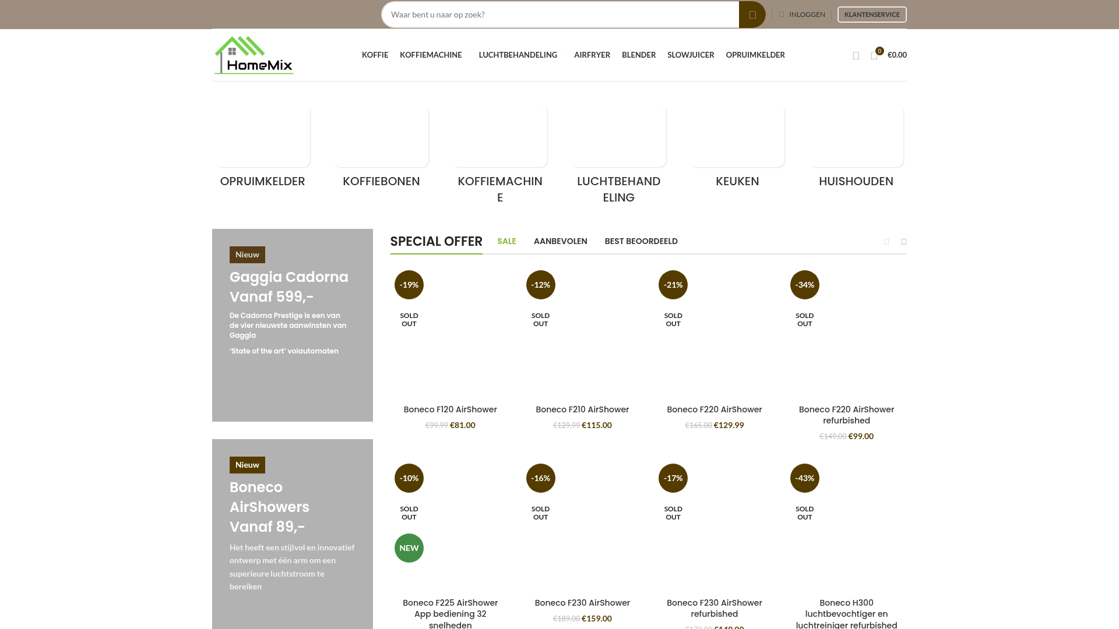The image size is (1119, 629).
Task: Show next products with right carousel arrow
Action: click(904, 242)
